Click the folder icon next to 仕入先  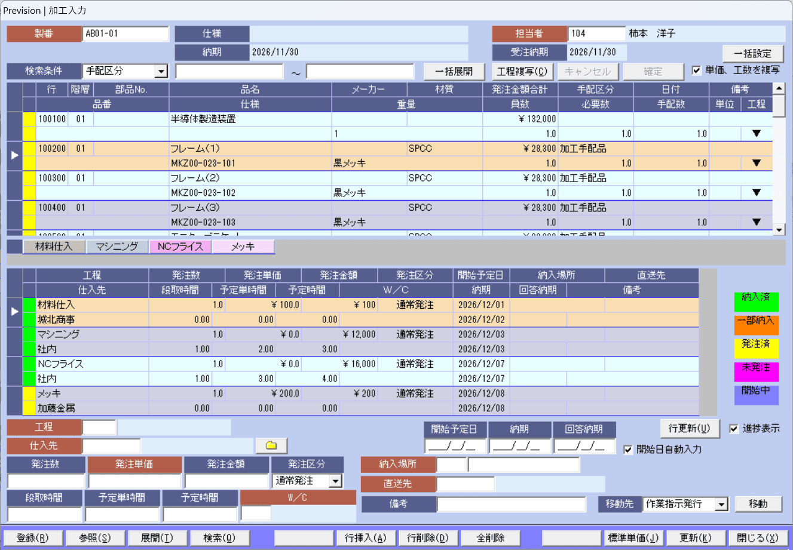(x=271, y=445)
